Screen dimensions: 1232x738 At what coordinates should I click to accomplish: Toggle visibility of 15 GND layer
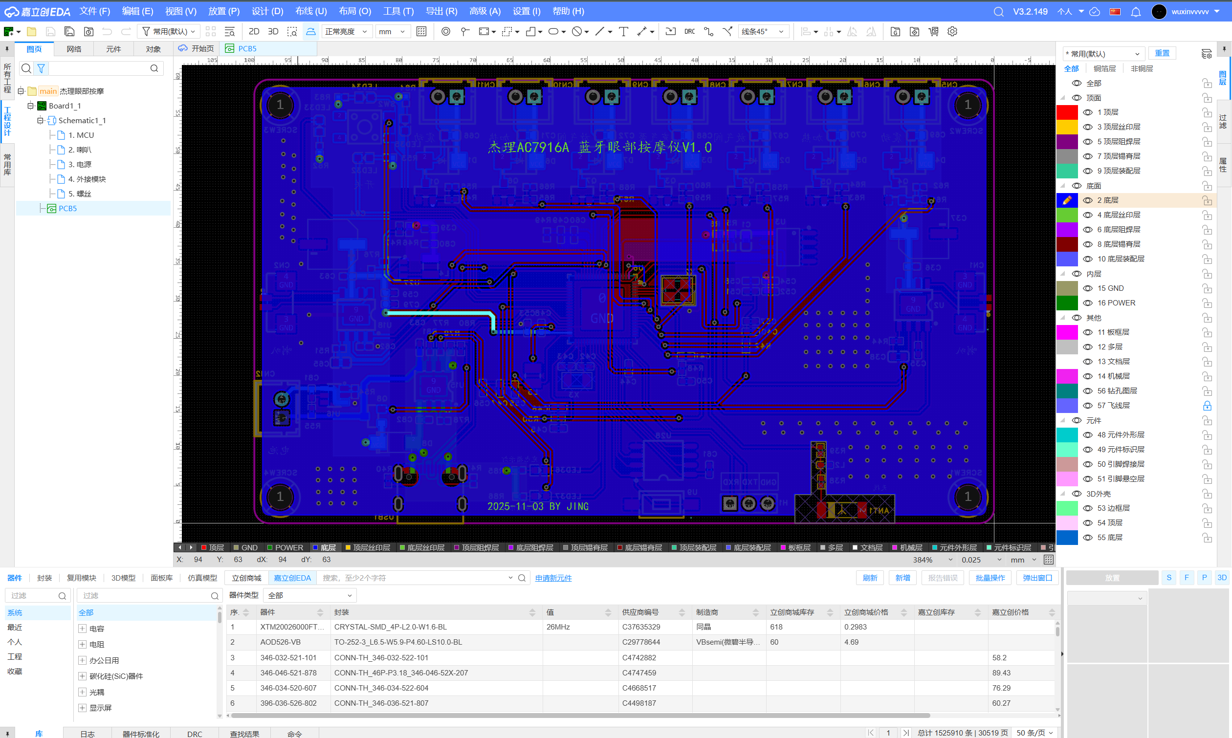click(1088, 288)
